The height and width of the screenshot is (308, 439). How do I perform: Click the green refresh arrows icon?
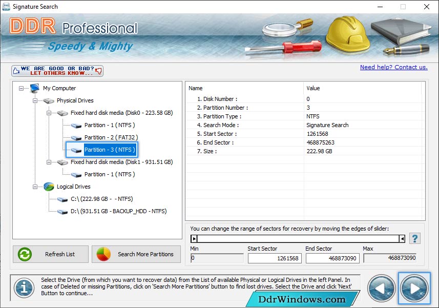pos(25,254)
